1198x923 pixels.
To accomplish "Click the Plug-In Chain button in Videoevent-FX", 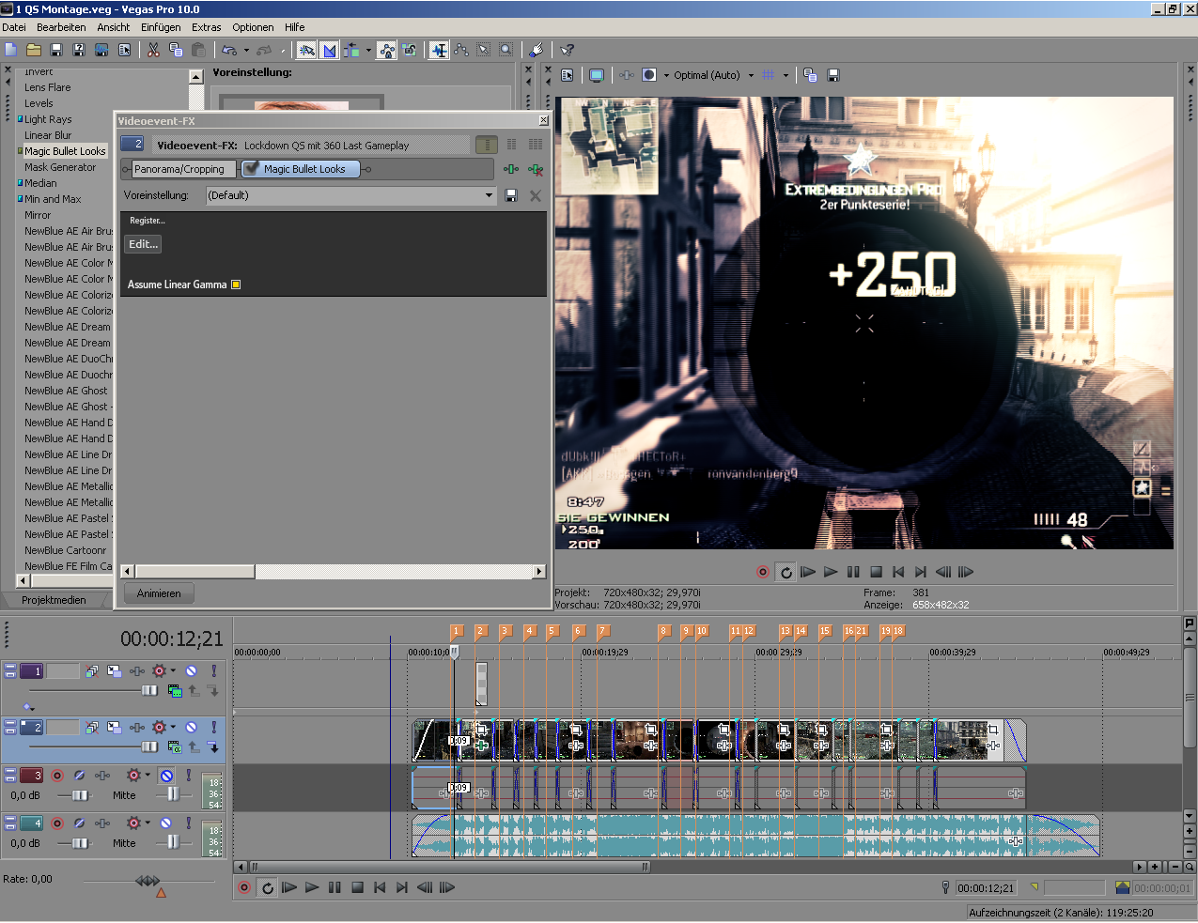I will [510, 169].
